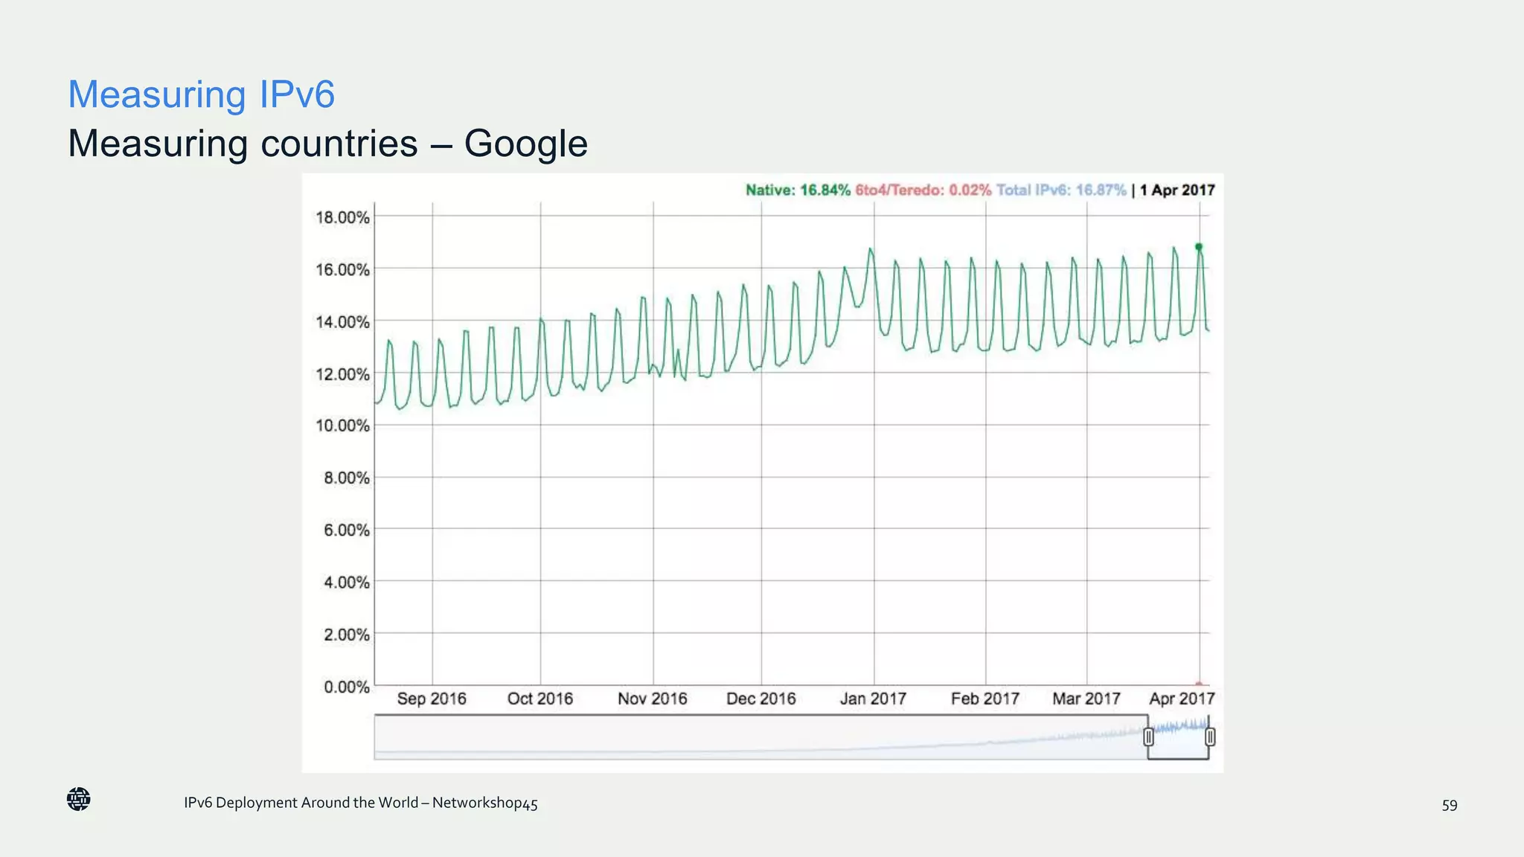The image size is (1524, 857).
Task: Click the '6to4/Teredo: 0.02%' legend value
Action: [923, 190]
